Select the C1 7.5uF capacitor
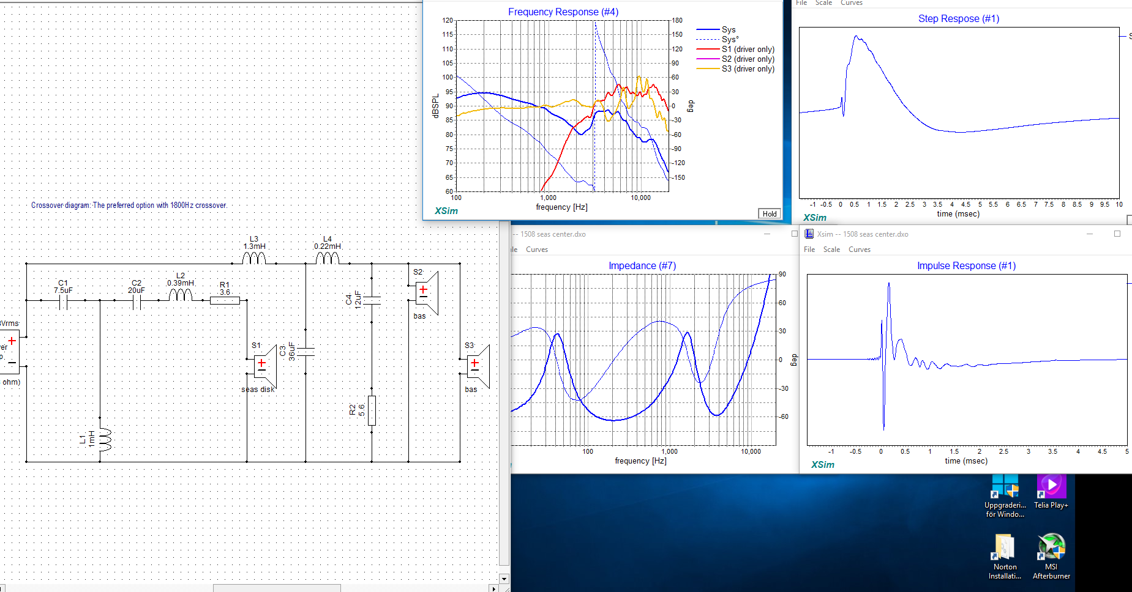The height and width of the screenshot is (592, 1132). 62,300
